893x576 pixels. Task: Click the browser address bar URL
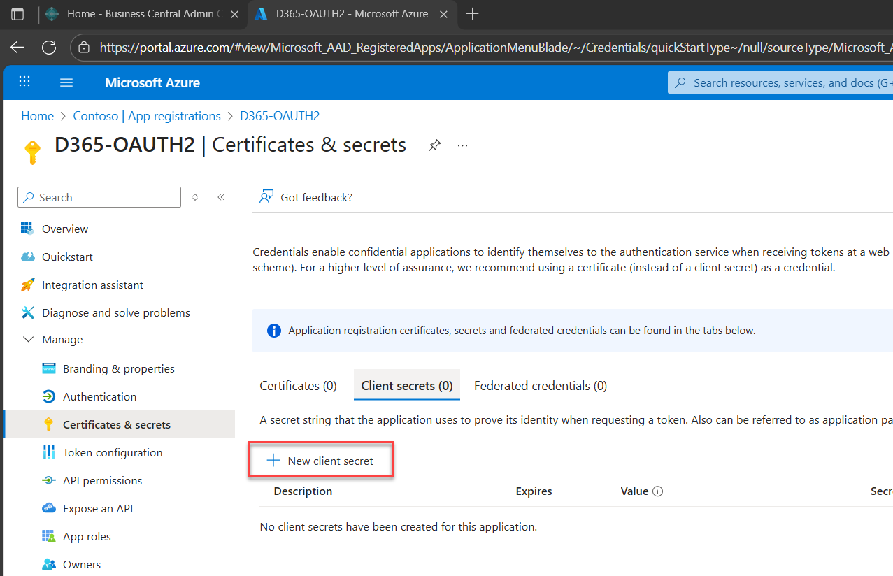496,48
